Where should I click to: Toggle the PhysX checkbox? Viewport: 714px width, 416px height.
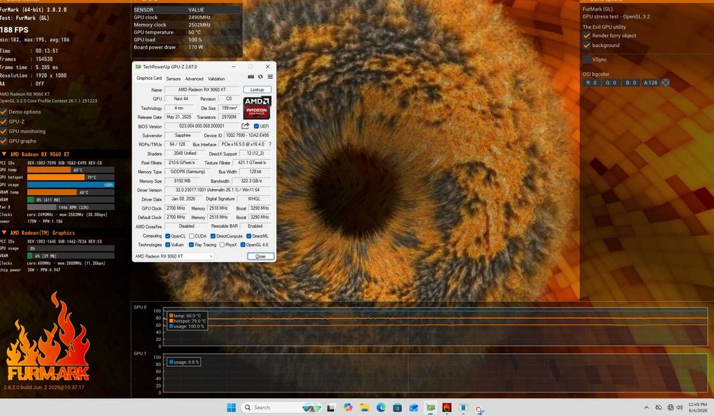222,245
